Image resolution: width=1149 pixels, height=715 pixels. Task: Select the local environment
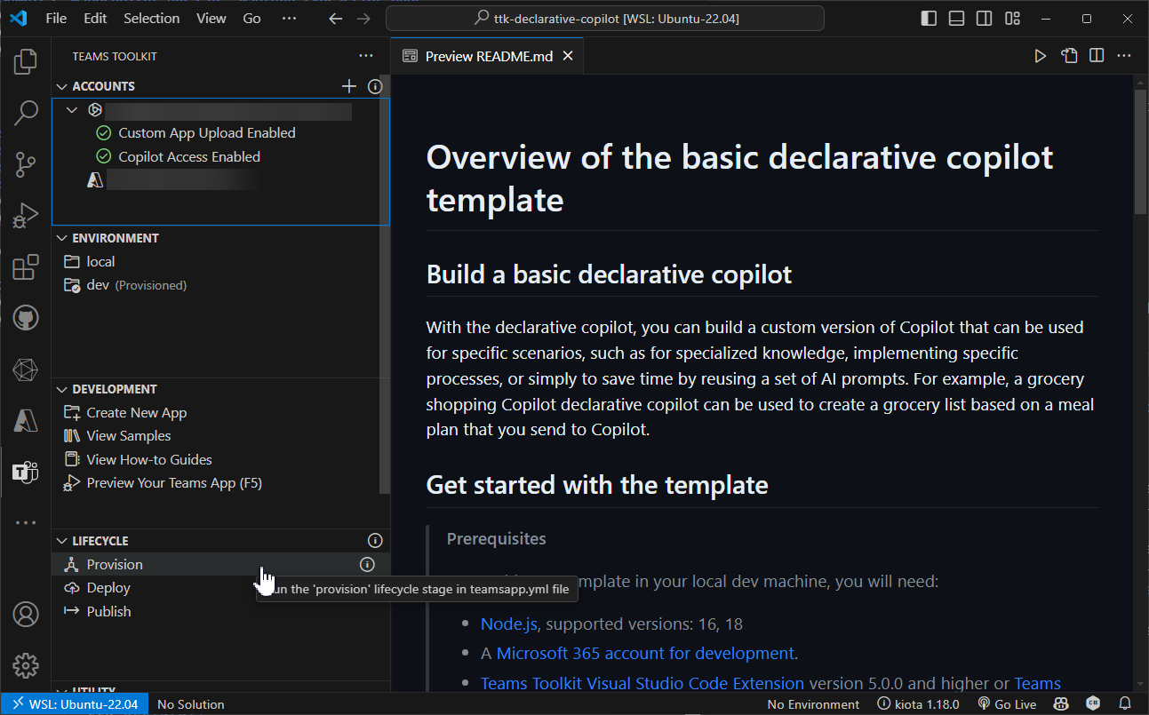coord(220,262)
